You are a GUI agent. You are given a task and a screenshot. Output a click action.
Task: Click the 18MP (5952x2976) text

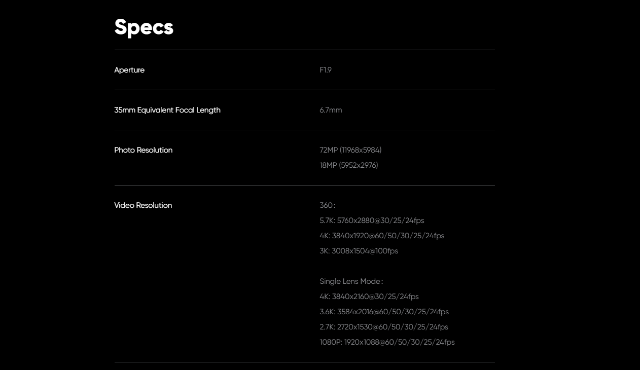[348, 165]
